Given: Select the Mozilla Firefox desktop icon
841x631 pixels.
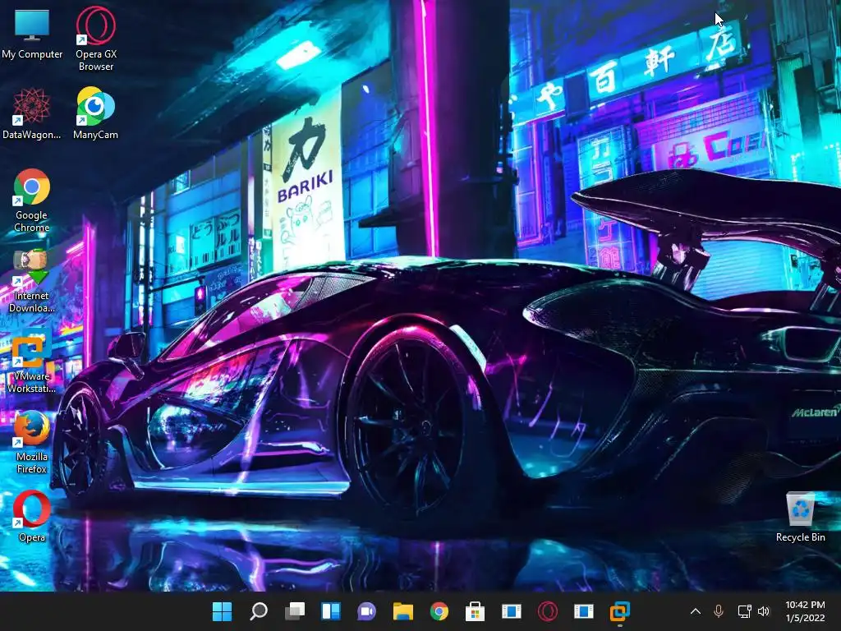Looking at the screenshot, I should point(32,442).
